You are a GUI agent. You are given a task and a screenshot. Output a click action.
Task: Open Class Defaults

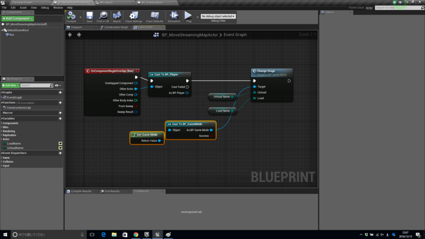pos(155,17)
